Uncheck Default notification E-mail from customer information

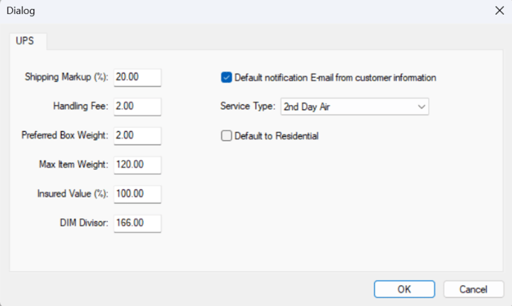click(x=226, y=77)
